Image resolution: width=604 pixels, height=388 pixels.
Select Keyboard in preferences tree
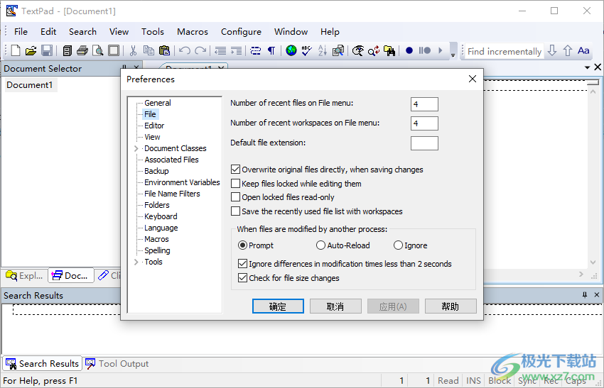click(161, 216)
